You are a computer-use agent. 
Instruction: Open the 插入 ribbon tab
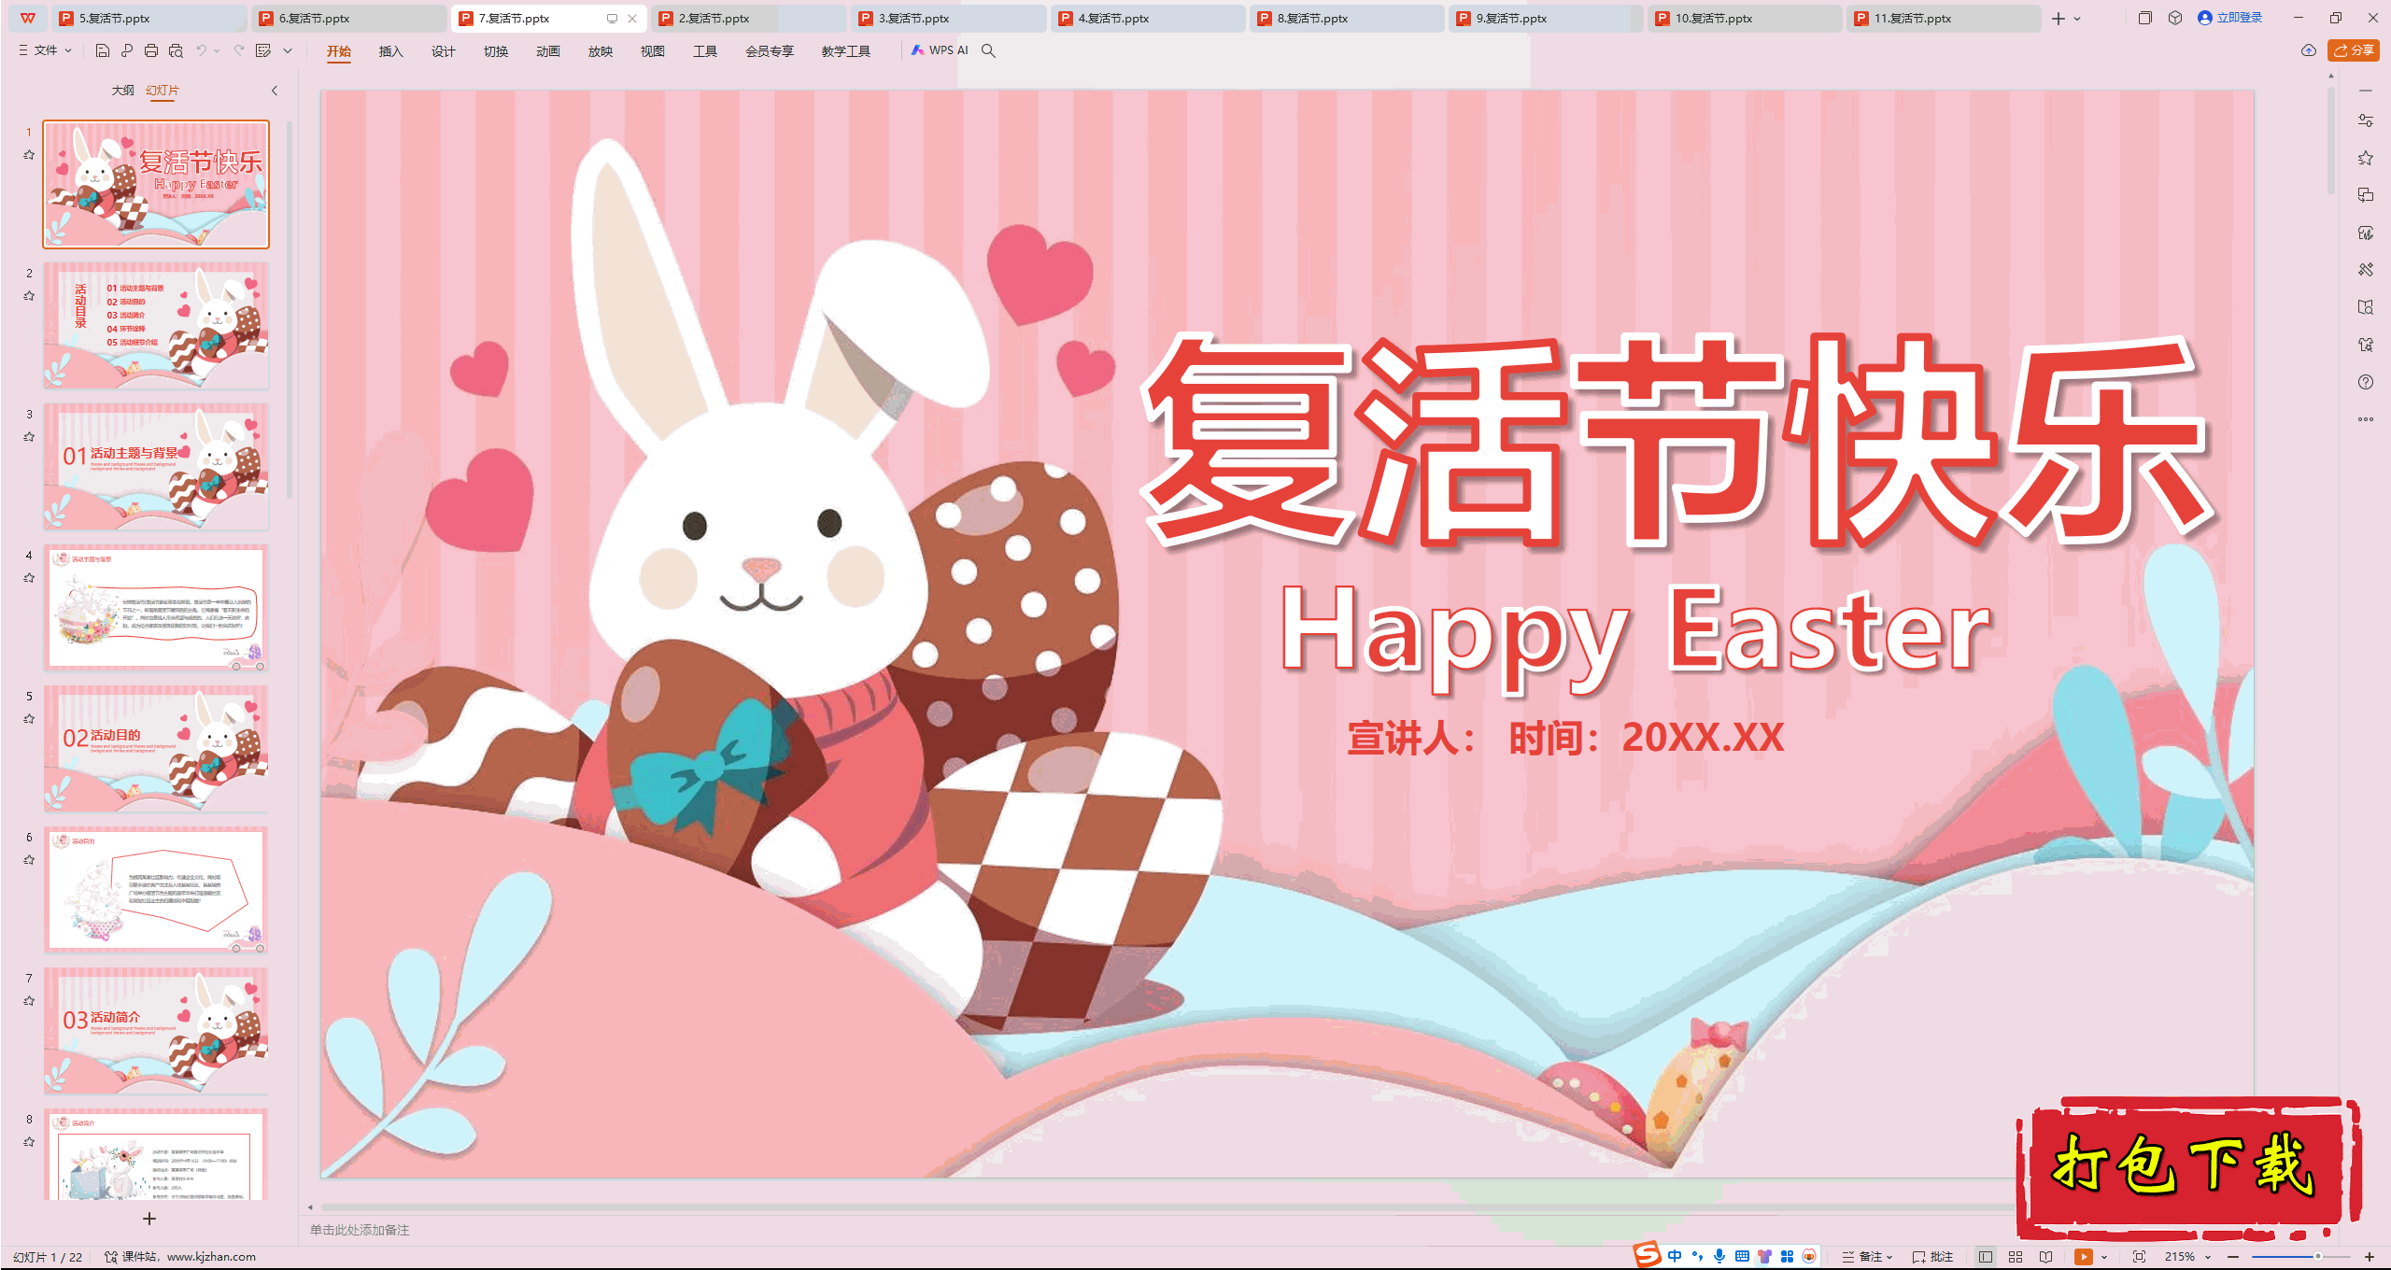pos(390,51)
